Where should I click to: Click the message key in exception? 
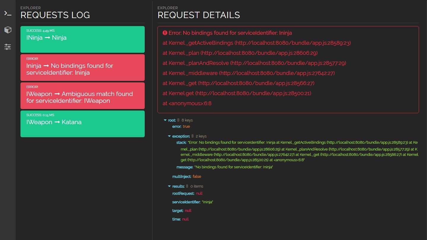pyautogui.click(x=185, y=167)
